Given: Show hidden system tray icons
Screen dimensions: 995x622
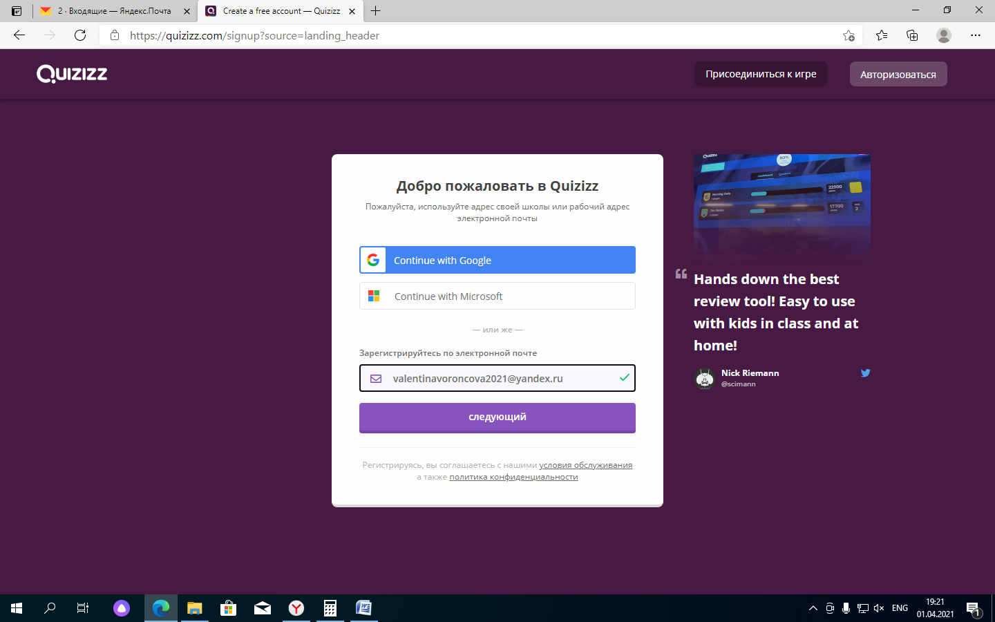Looking at the screenshot, I should [x=813, y=608].
